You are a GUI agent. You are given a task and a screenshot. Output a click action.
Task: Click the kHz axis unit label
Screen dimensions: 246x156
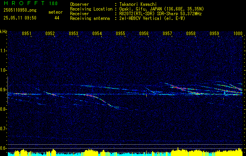[4, 32]
